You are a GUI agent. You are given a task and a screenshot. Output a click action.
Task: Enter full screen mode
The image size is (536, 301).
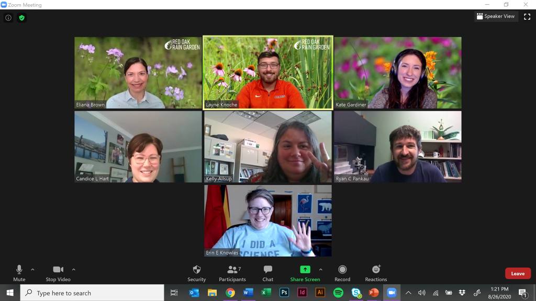pos(527,17)
